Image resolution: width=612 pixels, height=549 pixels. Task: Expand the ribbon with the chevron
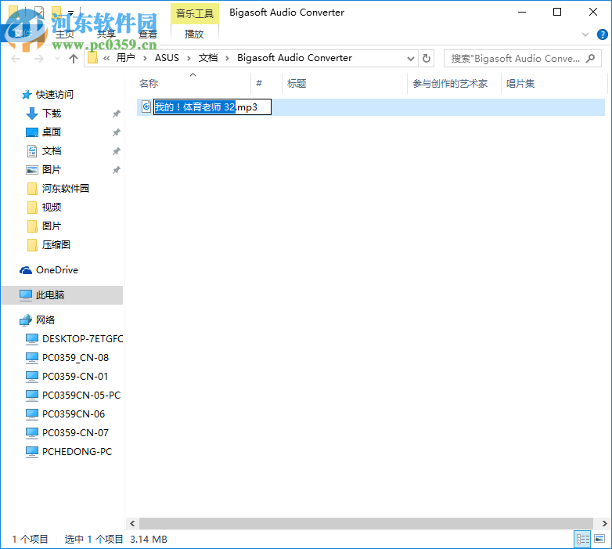[585, 34]
